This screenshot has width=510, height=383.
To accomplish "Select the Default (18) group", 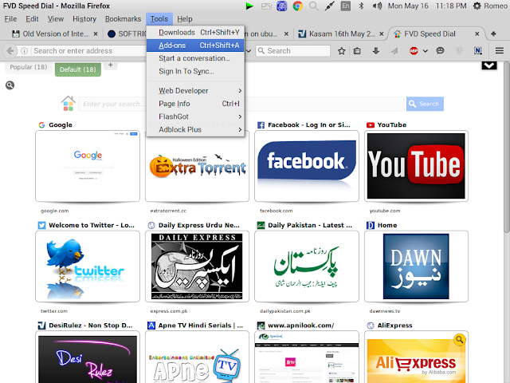I will pos(78,69).
